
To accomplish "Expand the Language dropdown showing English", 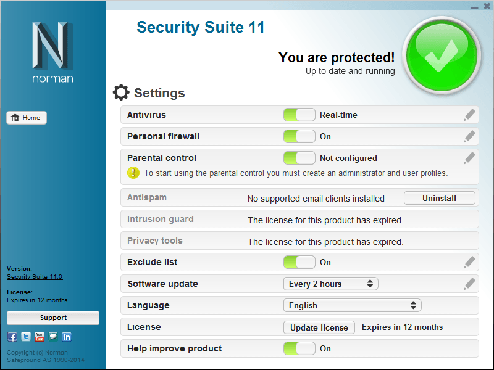I will (x=352, y=305).
